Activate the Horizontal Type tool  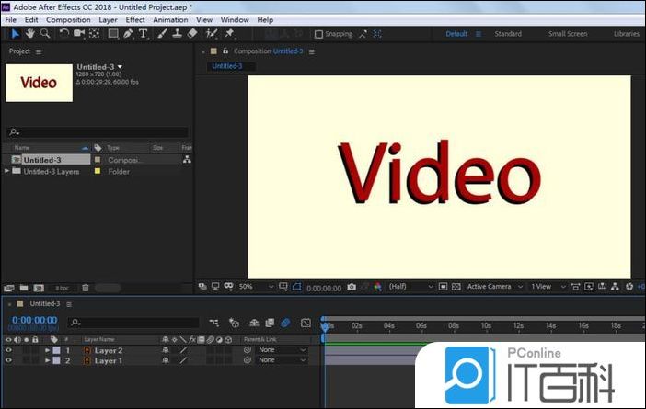click(x=143, y=34)
